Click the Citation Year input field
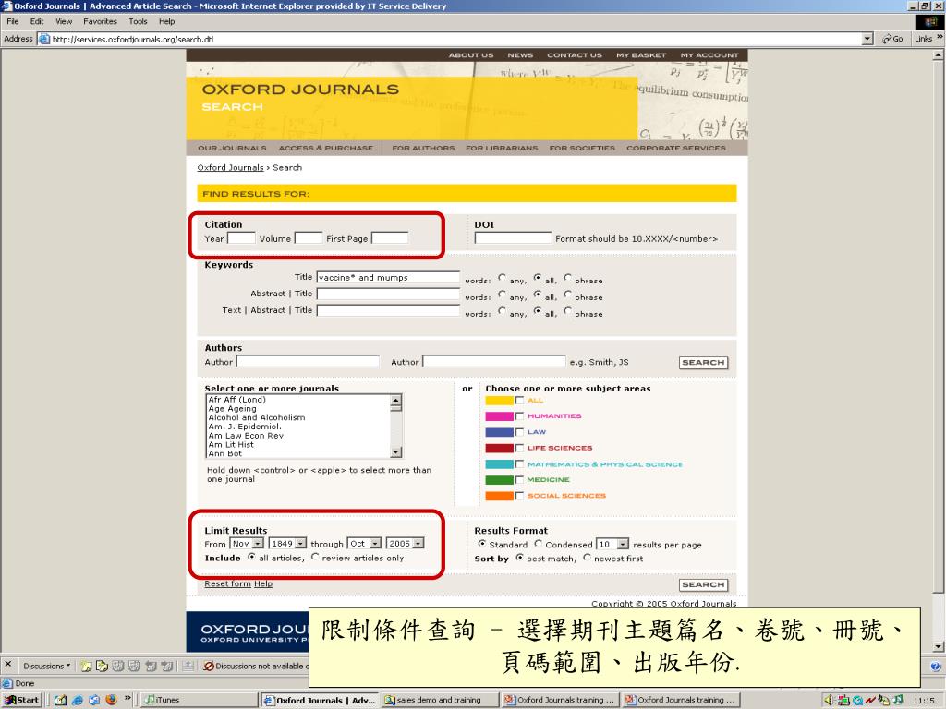The width and height of the screenshot is (946, 709). pyautogui.click(x=241, y=238)
